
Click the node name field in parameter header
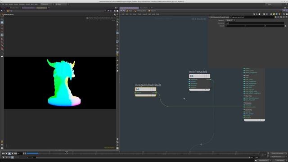click(x=252, y=17)
